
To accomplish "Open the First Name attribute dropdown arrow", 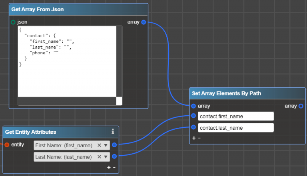I will [x=106, y=146].
